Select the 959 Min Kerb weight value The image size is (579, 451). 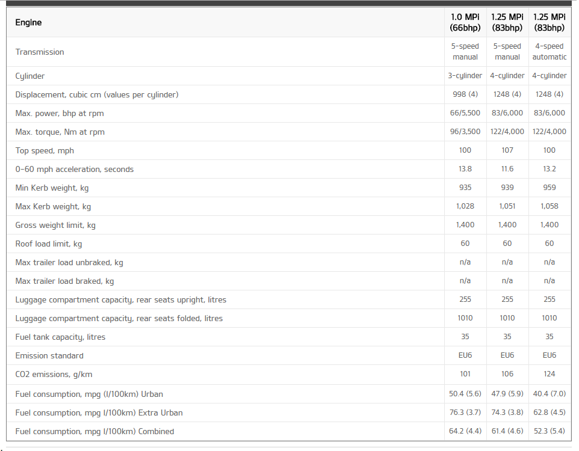point(549,188)
